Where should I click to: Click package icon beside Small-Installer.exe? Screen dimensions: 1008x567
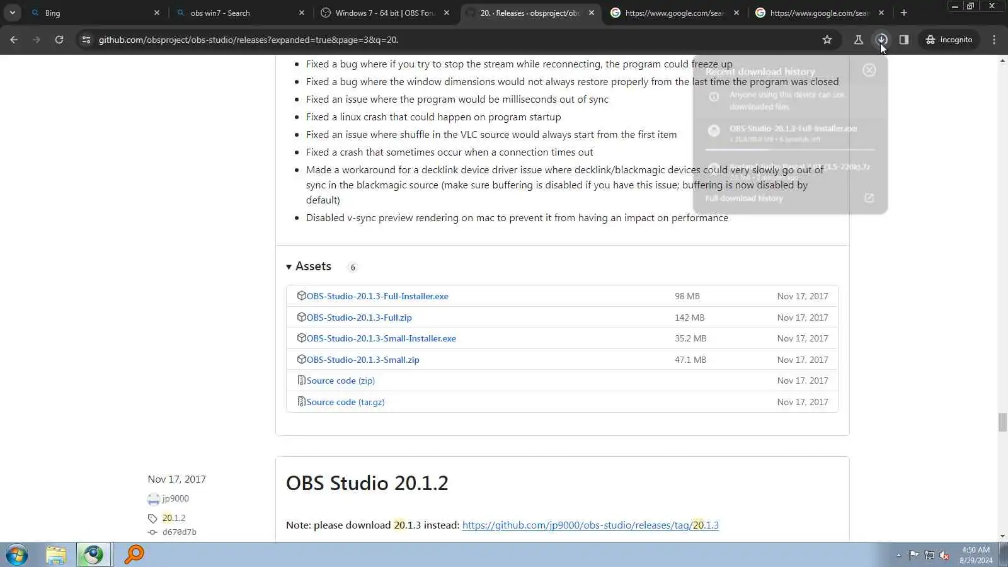(x=301, y=338)
